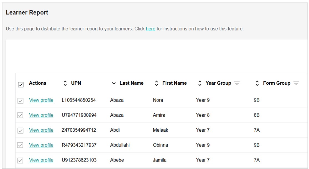Sort by First Name column arrows
The image size is (309, 169).
coord(156,83)
